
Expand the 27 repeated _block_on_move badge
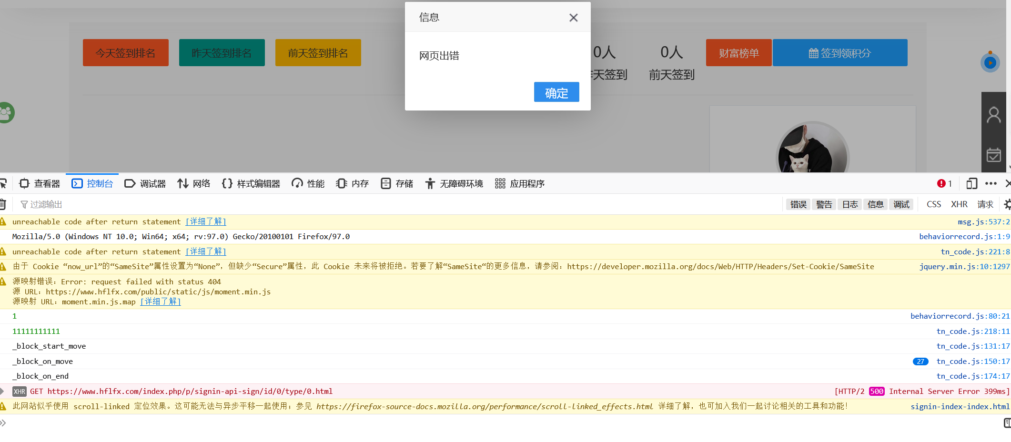pos(920,362)
